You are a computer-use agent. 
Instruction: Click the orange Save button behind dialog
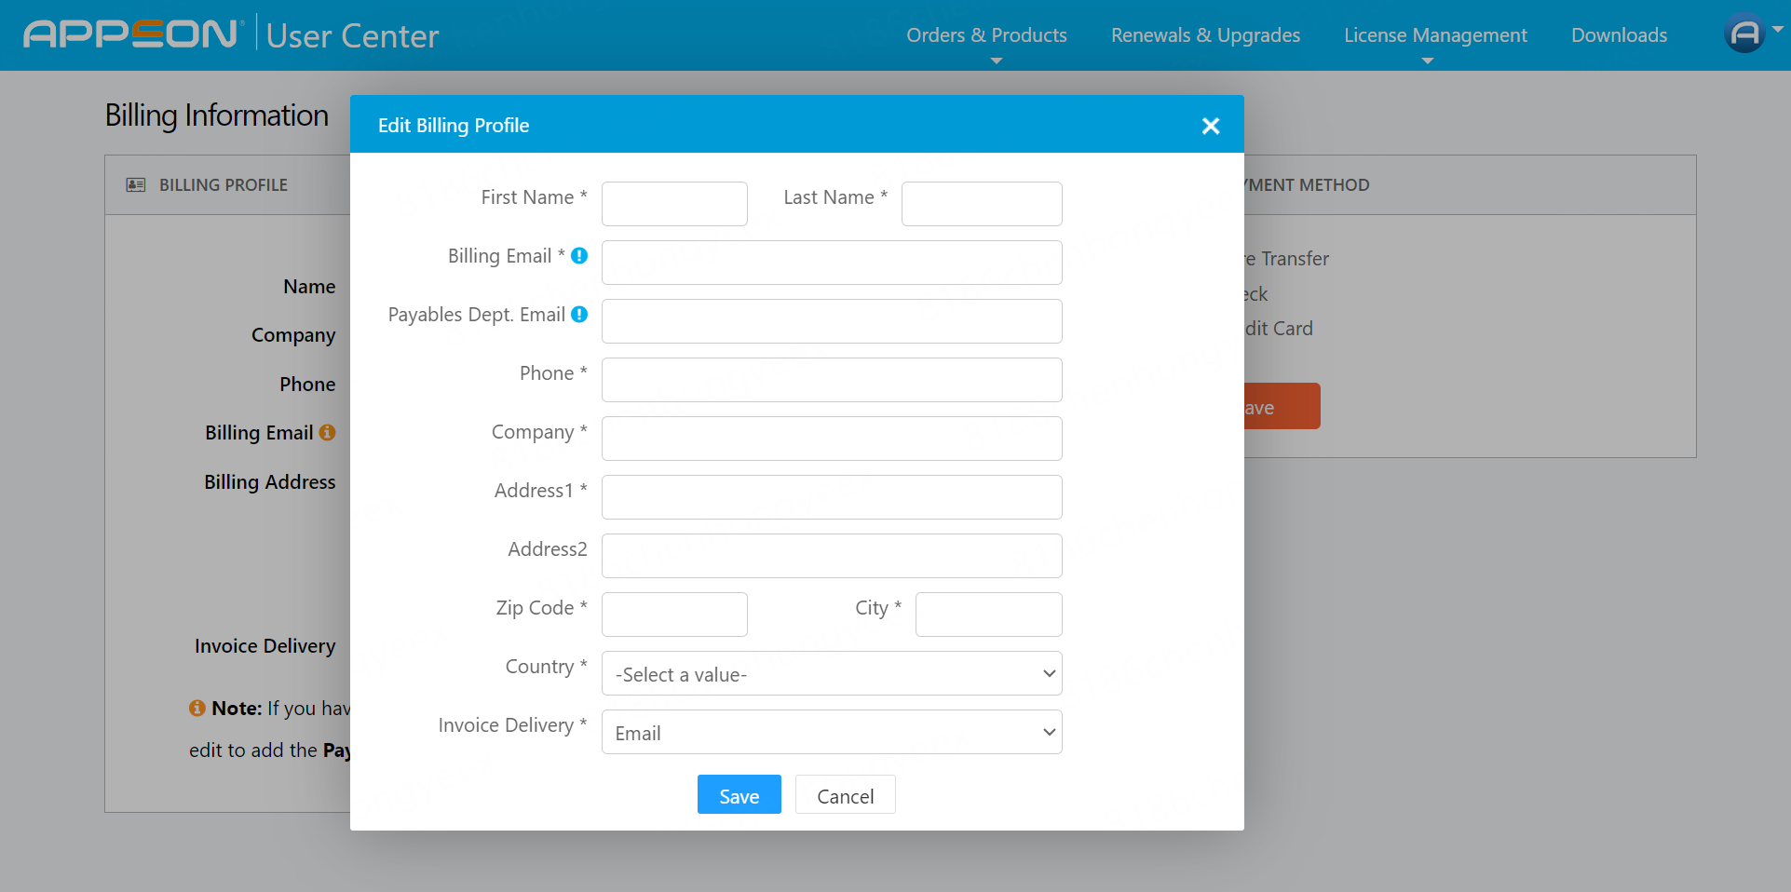click(1282, 406)
